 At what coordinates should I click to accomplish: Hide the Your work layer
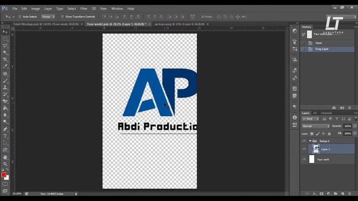pyautogui.click(x=304, y=159)
